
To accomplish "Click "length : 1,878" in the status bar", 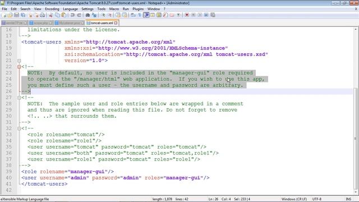I will coord(162,199).
